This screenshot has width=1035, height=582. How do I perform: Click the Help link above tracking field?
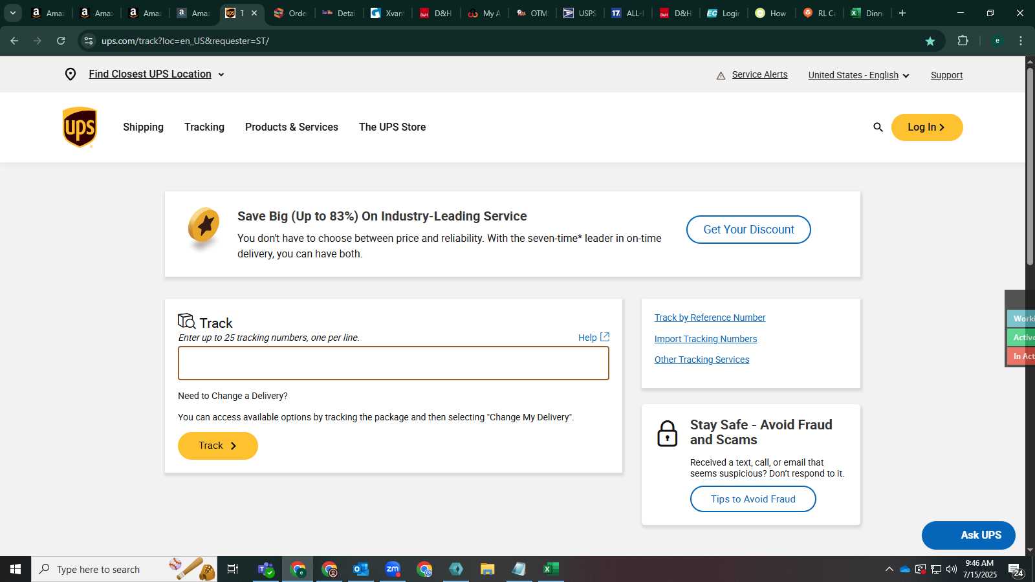click(587, 338)
